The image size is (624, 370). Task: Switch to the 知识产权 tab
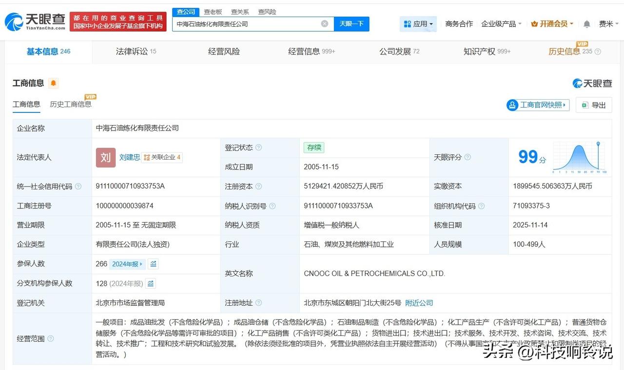pyautogui.click(x=487, y=51)
